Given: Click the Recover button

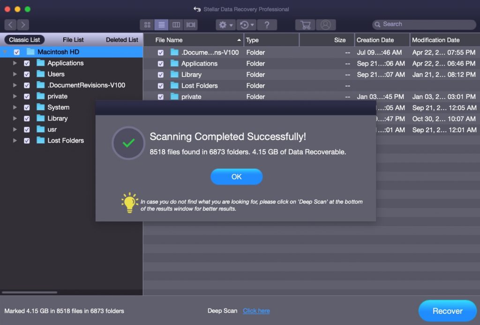Looking at the screenshot, I should (x=447, y=311).
